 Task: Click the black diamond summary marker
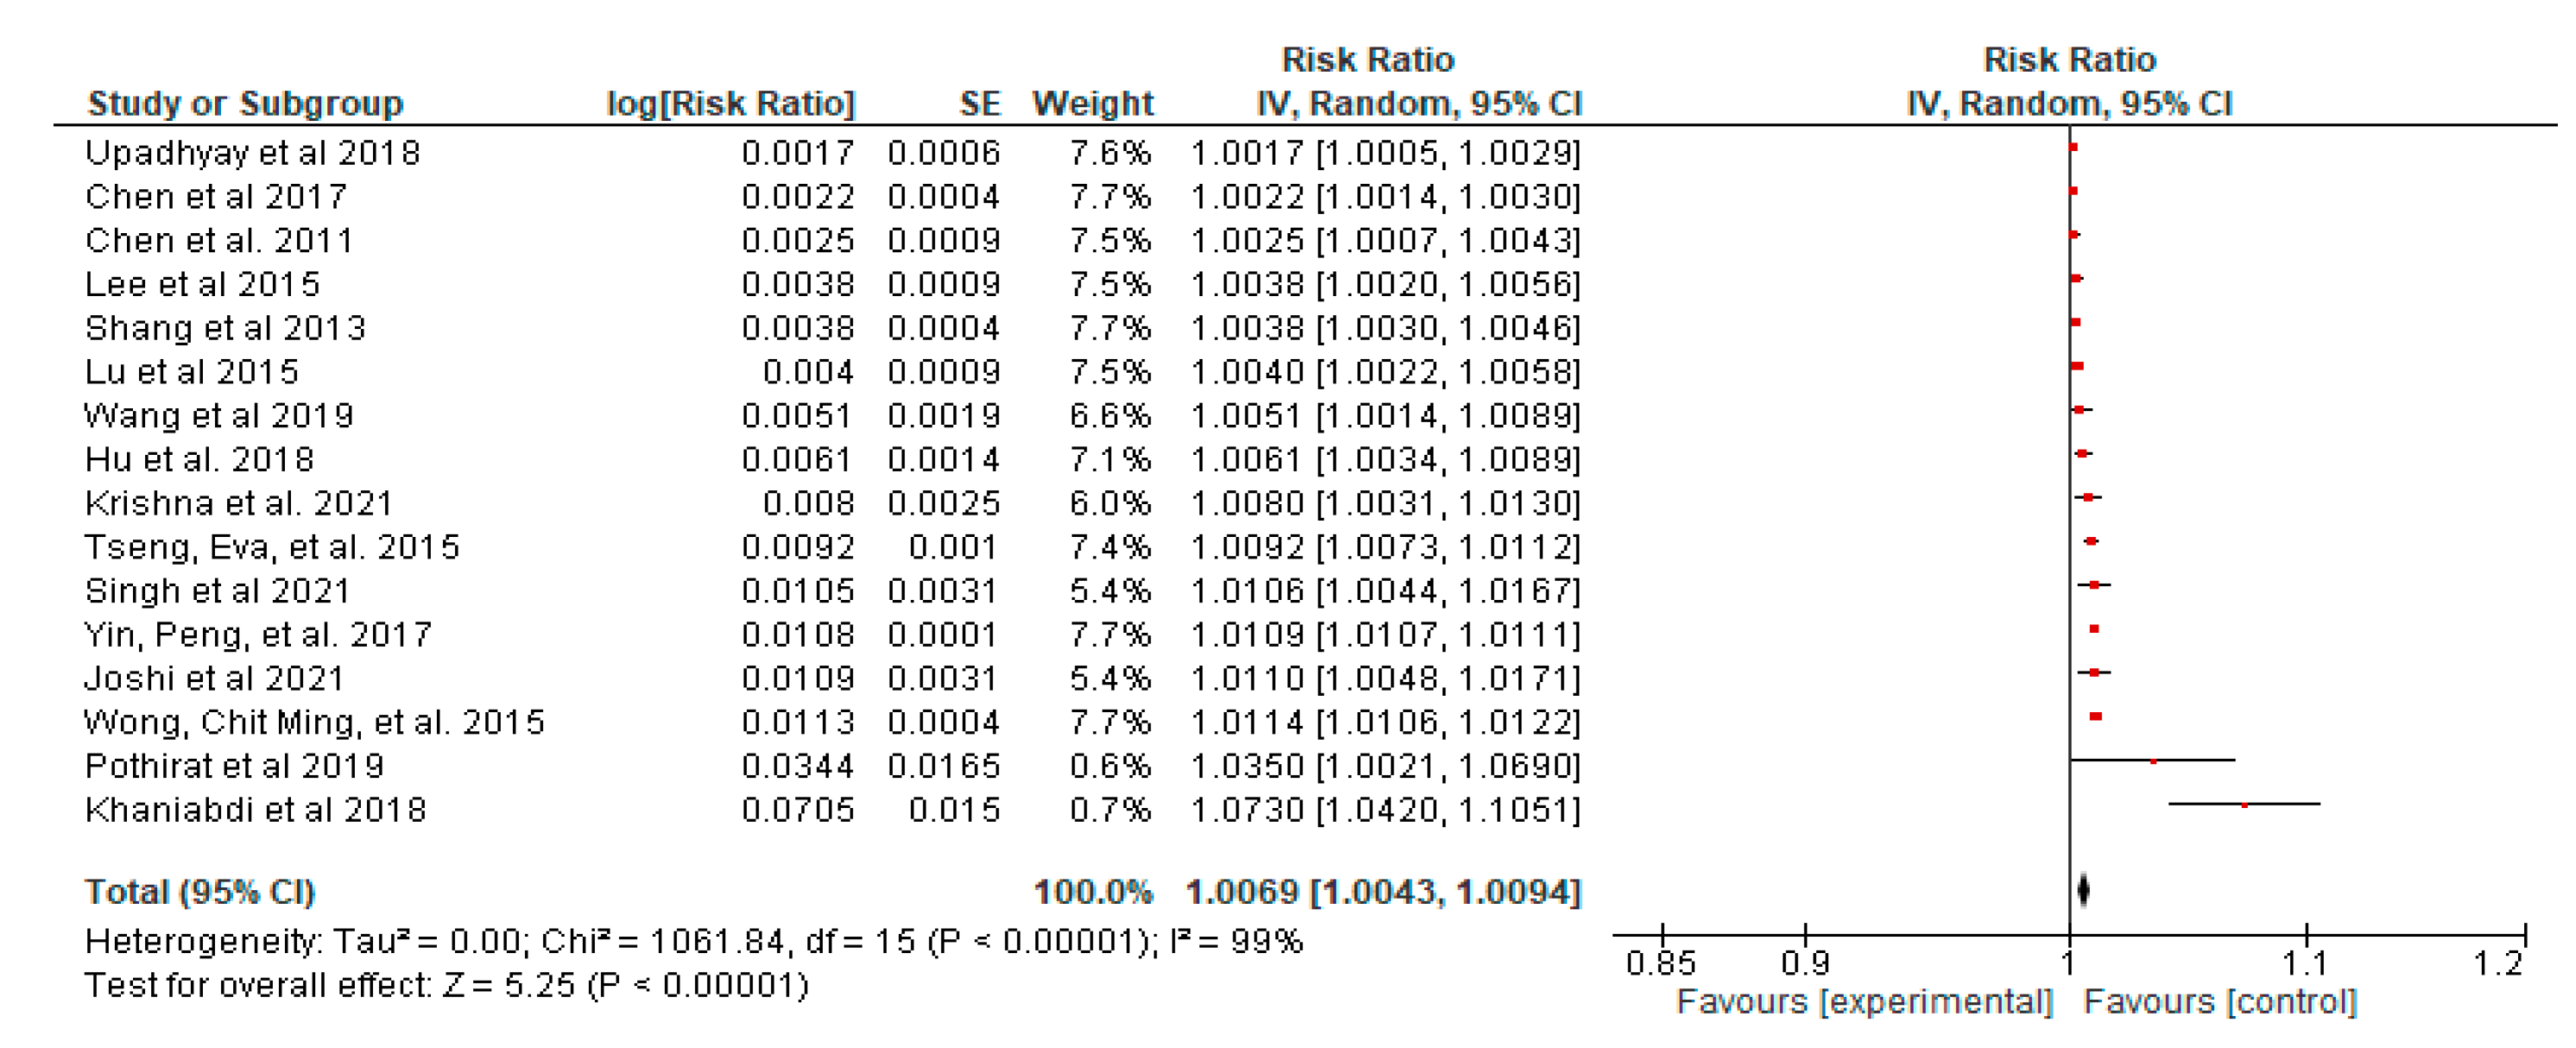coord(2083,890)
